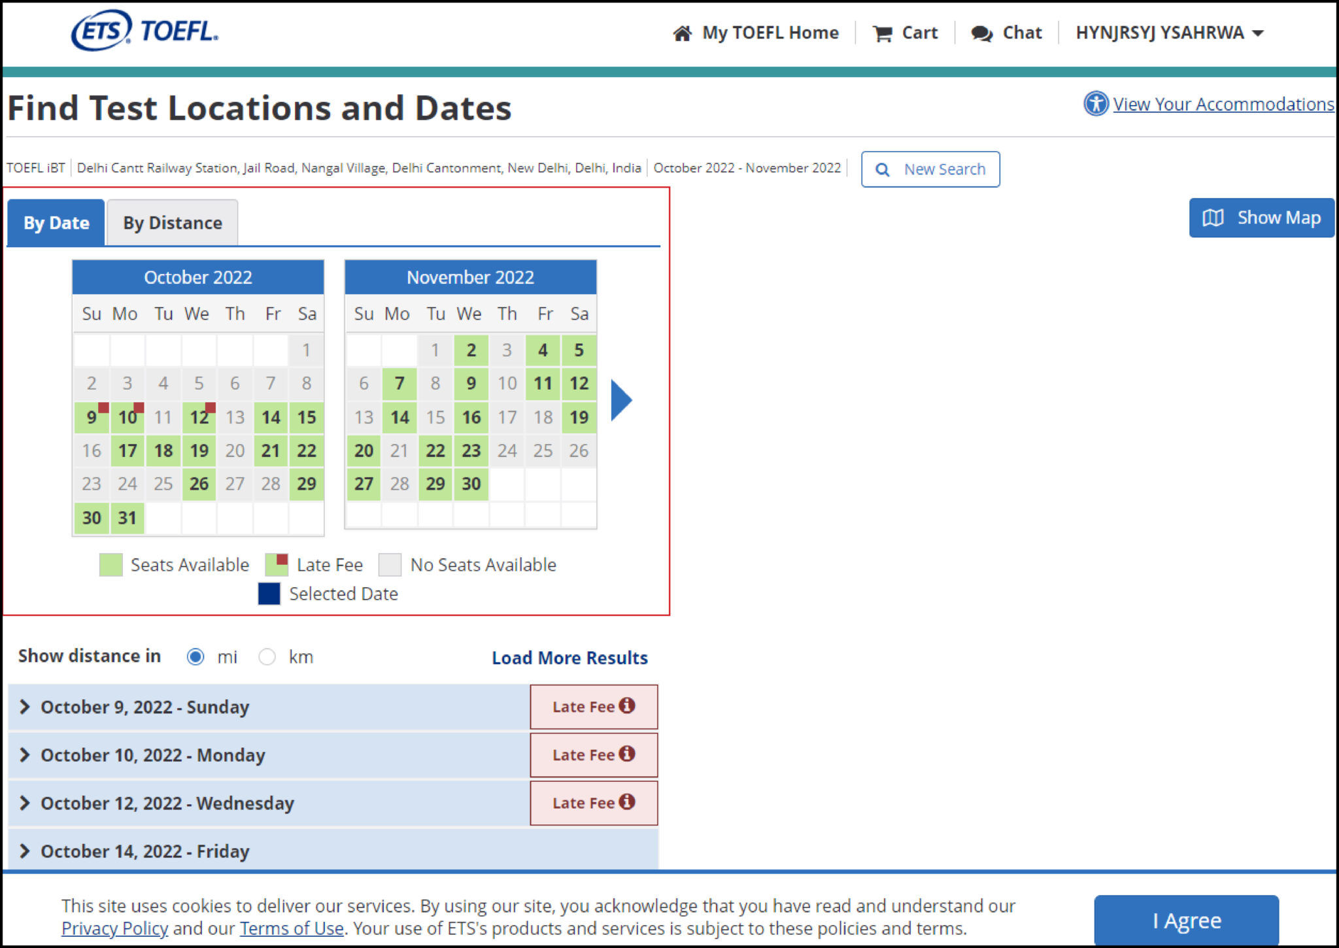The image size is (1339, 948).
Task: Select October 18 in the calendar
Action: coord(163,450)
